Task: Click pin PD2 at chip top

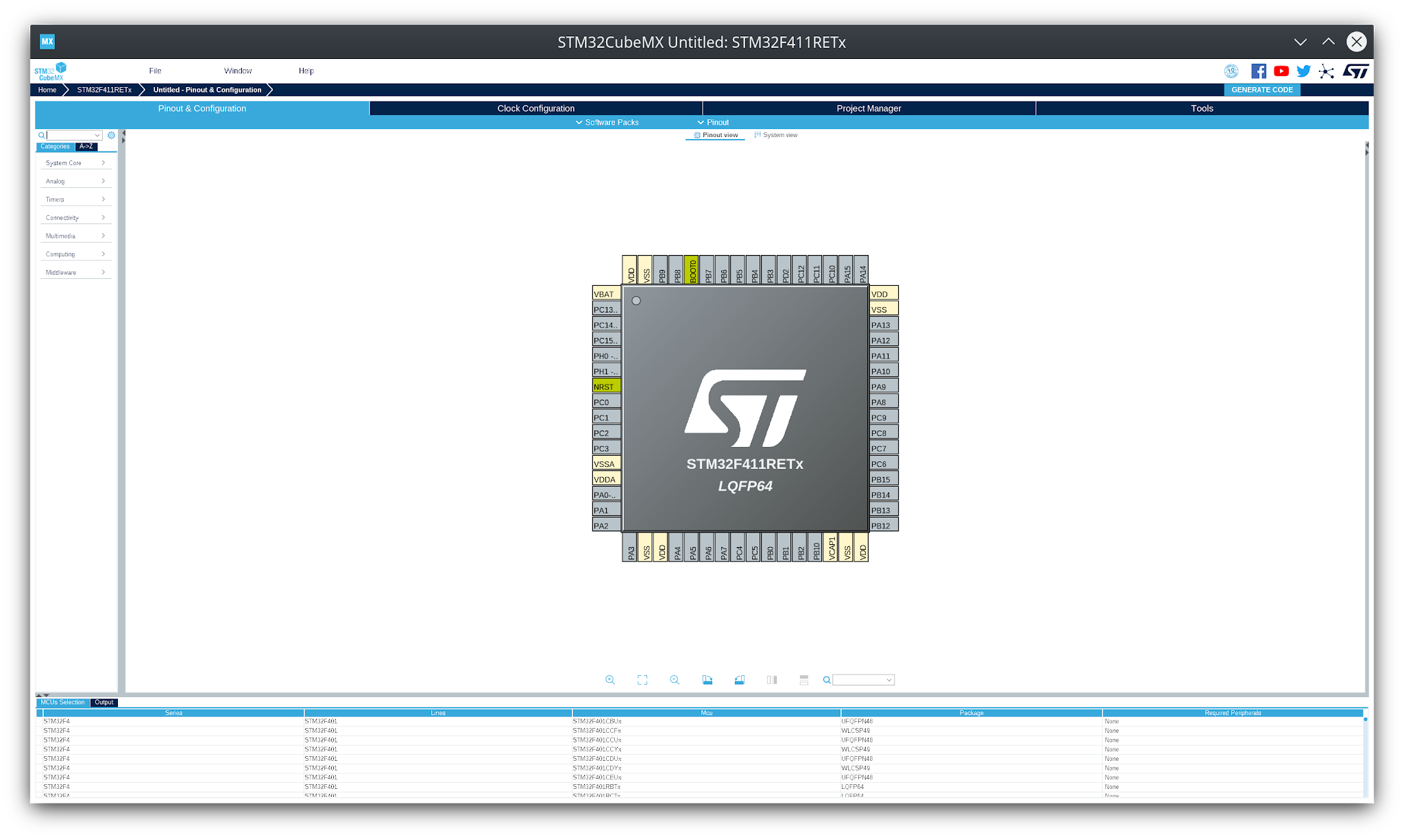Action: click(785, 270)
